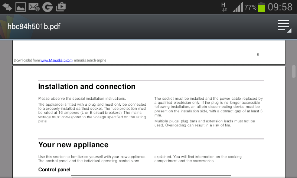Tap the hbc84h501b.pdf file title
The image size is (297, 178).
tap(34, 26)
